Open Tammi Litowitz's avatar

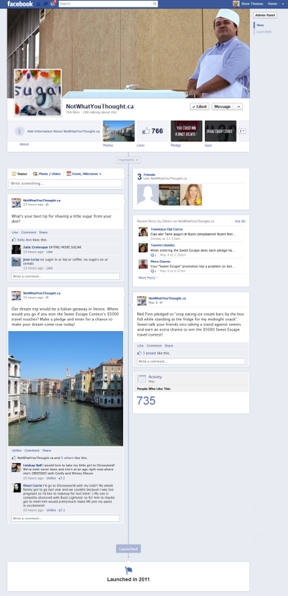point(143,248)
